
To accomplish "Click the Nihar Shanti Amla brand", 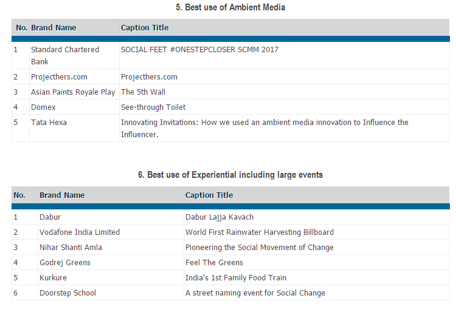I will 71,248.
